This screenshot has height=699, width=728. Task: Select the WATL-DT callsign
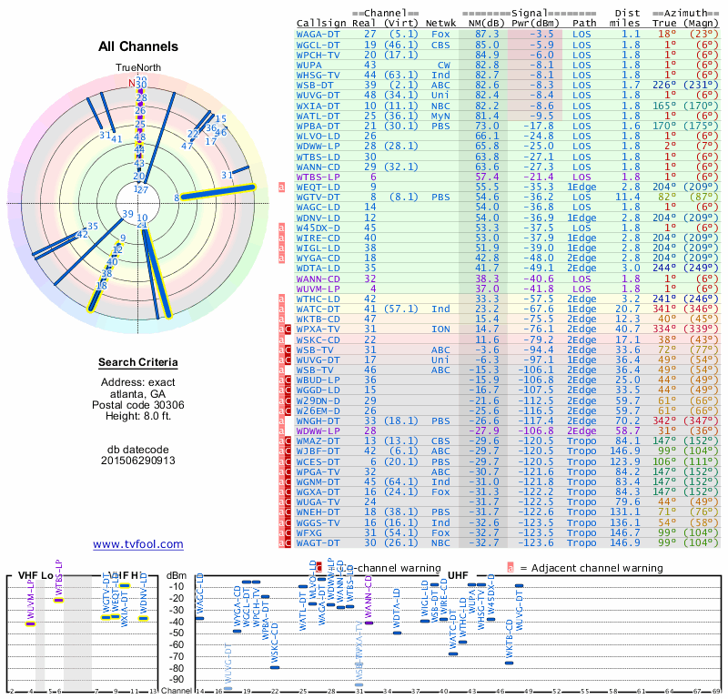[x=318, y=116]
